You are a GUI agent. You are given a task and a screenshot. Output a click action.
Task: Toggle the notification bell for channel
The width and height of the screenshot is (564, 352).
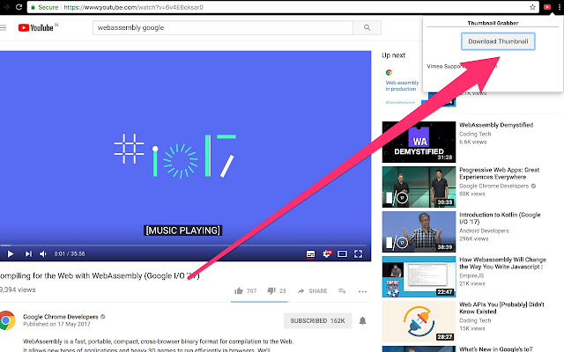click(x=362, y=320)
